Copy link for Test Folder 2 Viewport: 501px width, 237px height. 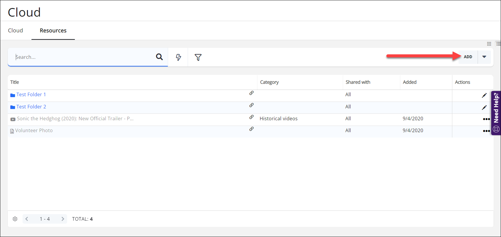point(252,105)
